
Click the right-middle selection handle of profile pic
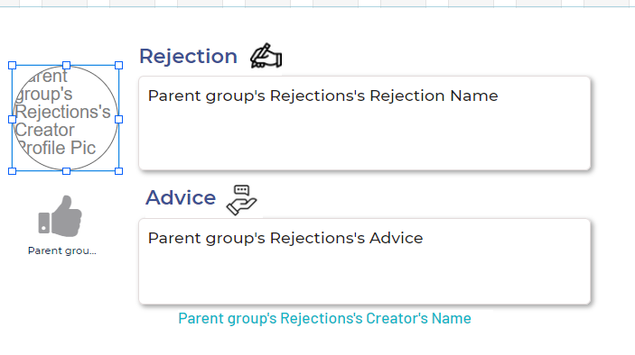[x=118, y=120]
